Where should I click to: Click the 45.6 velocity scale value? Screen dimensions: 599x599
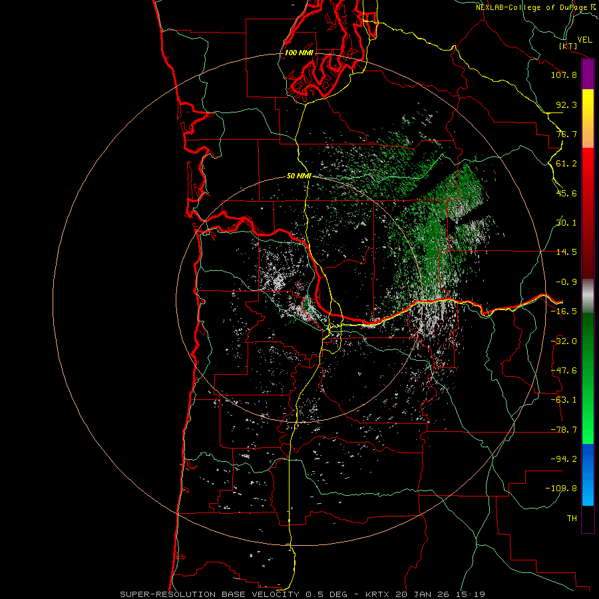point(566,193)
